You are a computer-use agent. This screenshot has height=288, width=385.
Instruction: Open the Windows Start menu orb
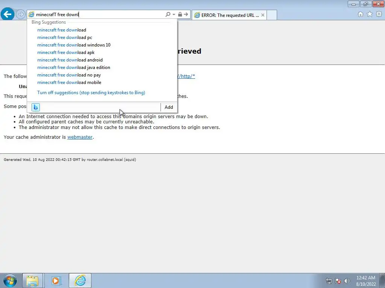(x=10, y=280)
